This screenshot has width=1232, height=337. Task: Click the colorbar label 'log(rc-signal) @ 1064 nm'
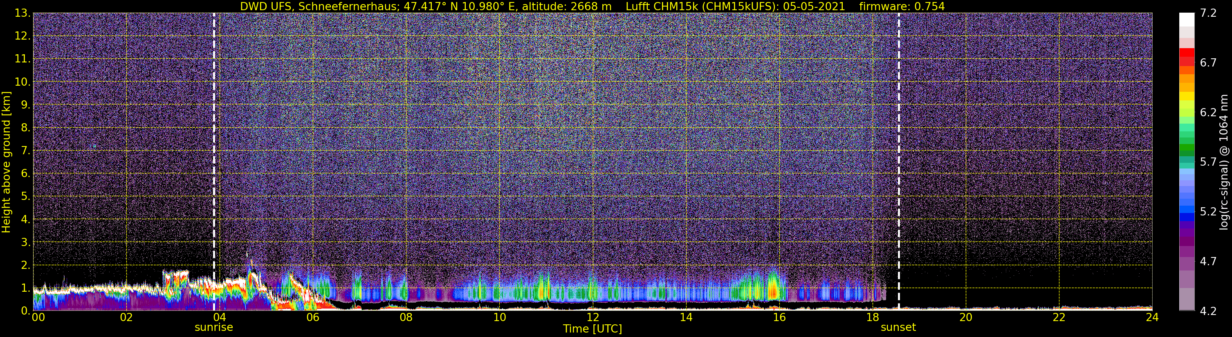pos(1223,162)
